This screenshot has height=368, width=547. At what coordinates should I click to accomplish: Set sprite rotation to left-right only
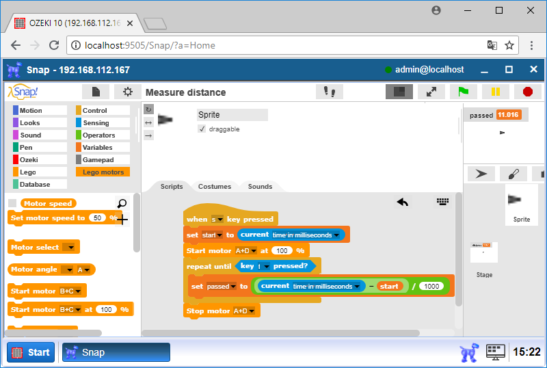tap(148, 122)
